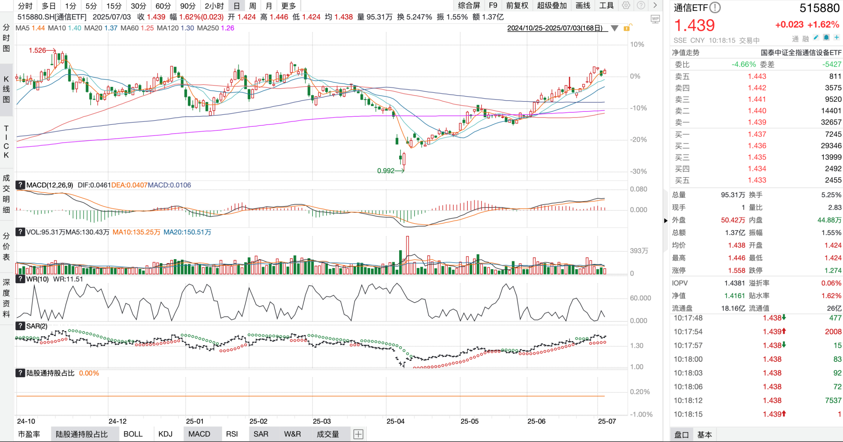Open help via the question-mark circle in the top toolbar
The width and height of the screenshot is (843, 442).
[641, 5]
